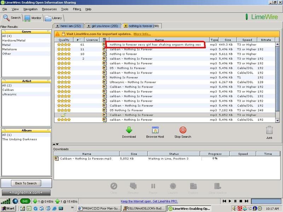Click the globe icon in status bar
The height and width of the screenshot is (212, 283).
tap(15, 201)
